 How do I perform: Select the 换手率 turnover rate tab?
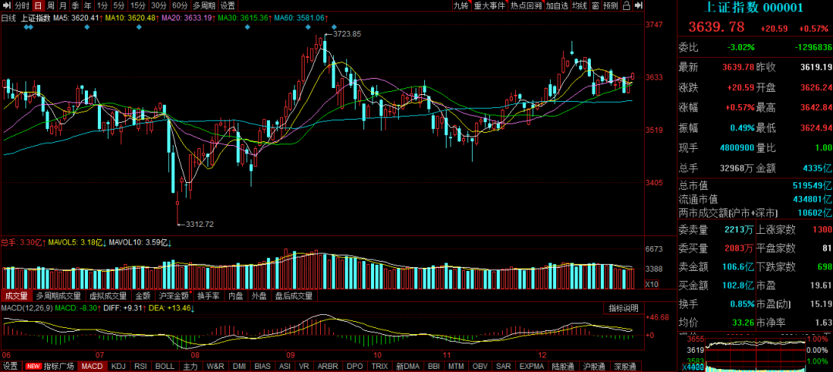[x=209, y=296]
